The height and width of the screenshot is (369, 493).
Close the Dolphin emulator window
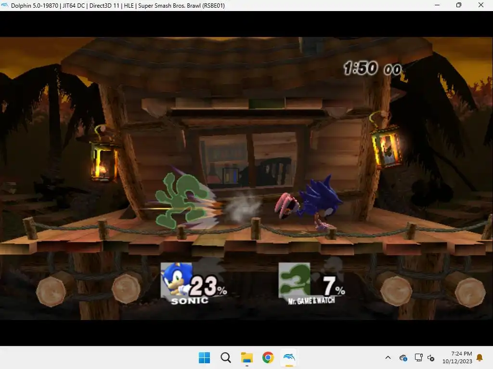(x=481, y=5)
